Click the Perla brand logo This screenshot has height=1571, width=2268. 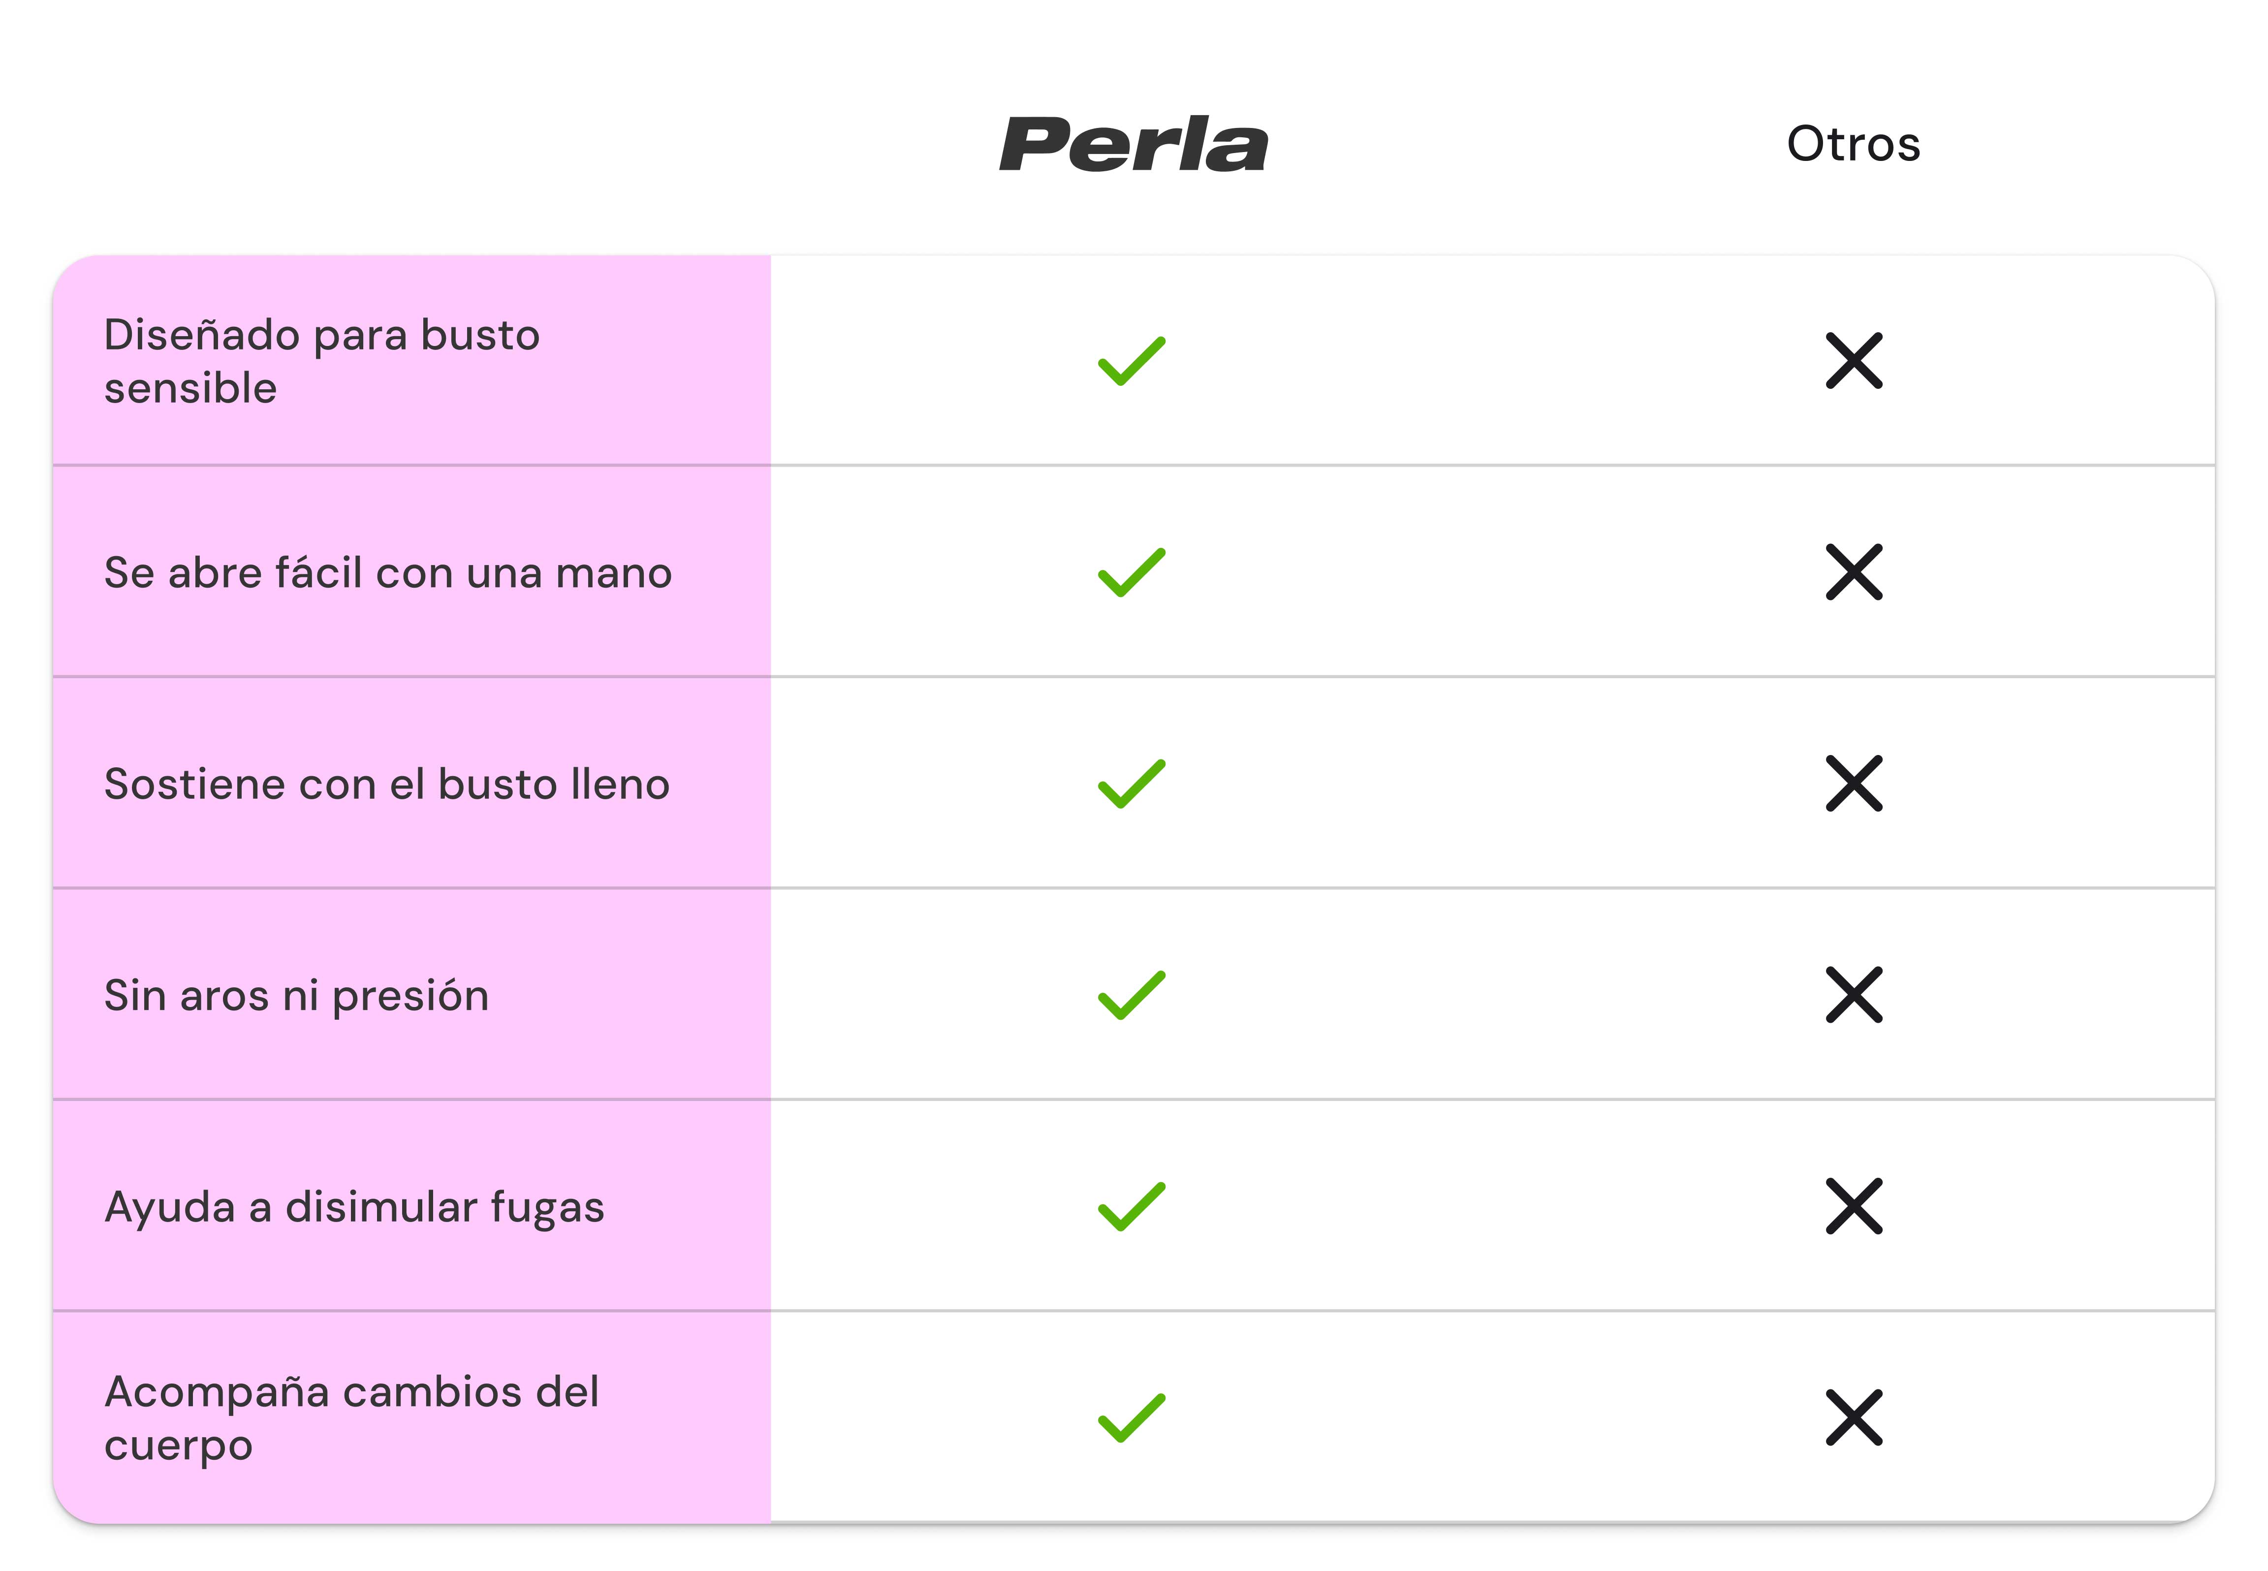click(1133, 145)
